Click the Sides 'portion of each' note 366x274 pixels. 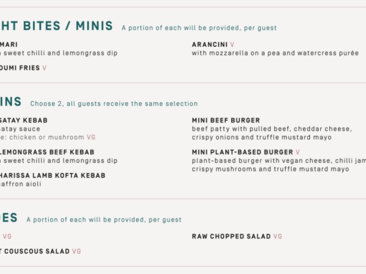coord(104,220)
